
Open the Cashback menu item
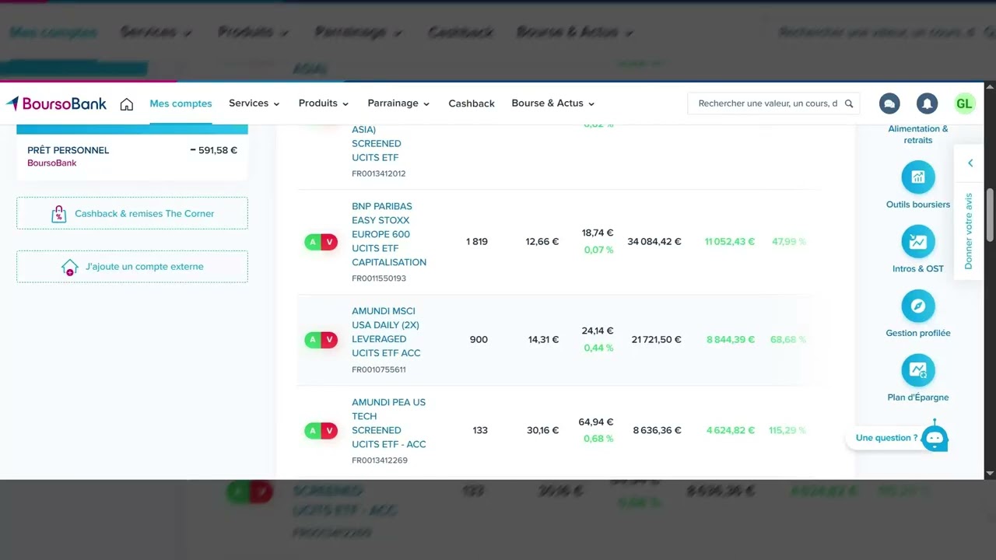point(472,103)
